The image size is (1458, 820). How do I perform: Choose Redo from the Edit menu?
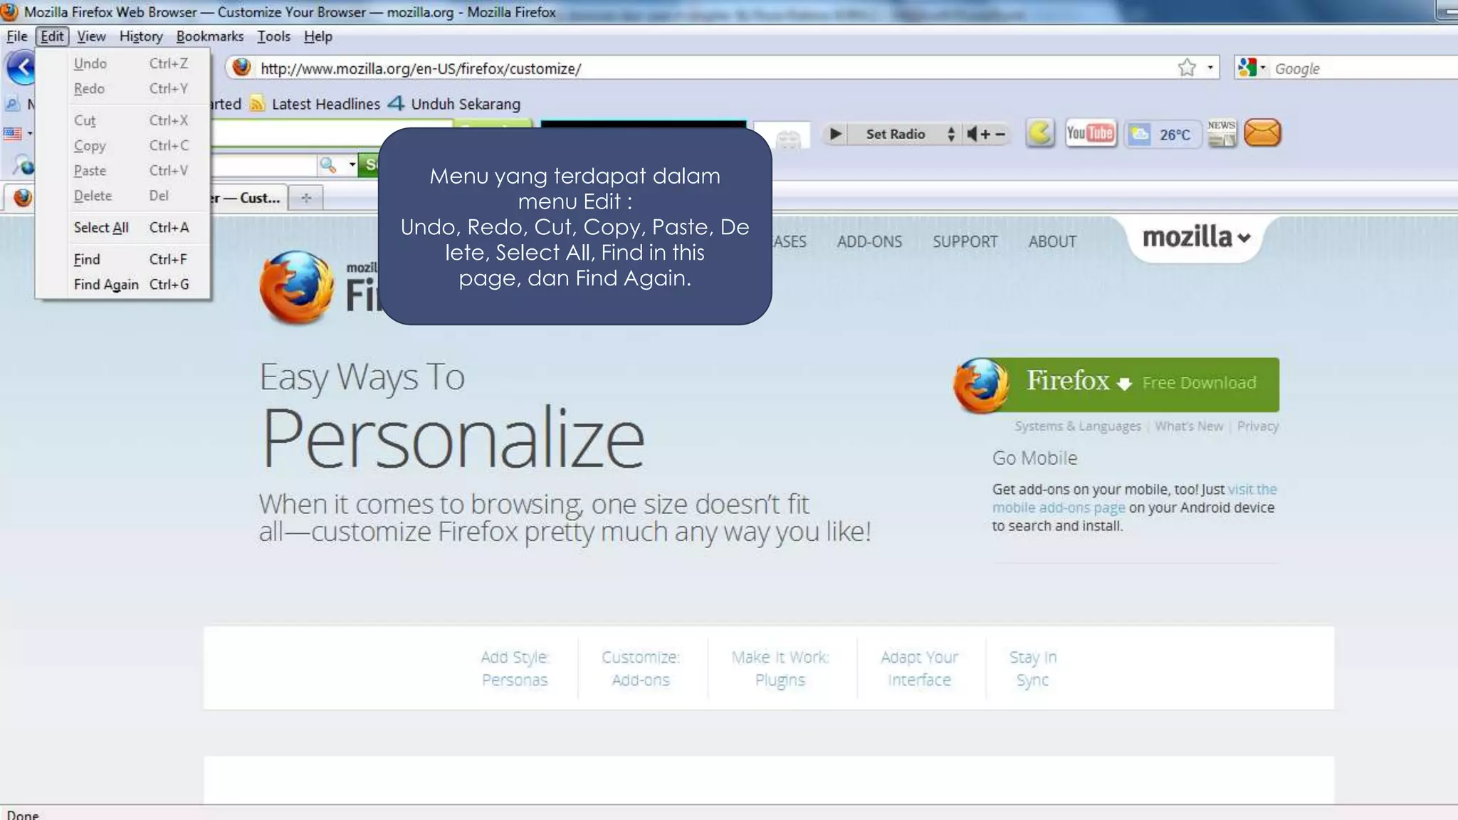pos(122,88)
